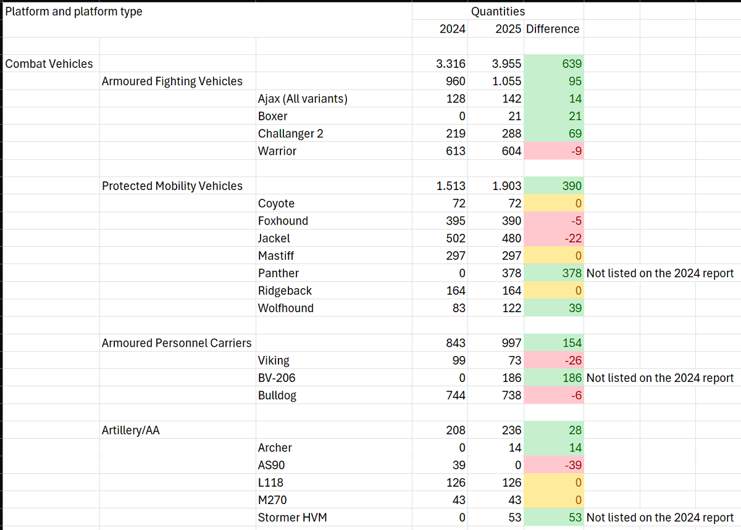The image size is (741, 530).
Task: Select the "Protected Mobility Vehicles" cell
Action: (x=177, y=186)
